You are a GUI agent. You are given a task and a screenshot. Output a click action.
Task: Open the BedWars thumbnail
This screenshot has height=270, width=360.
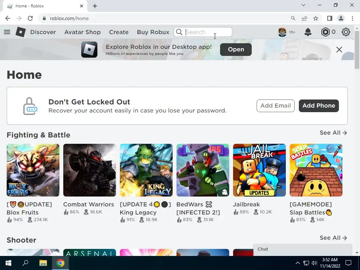point(203,170)
